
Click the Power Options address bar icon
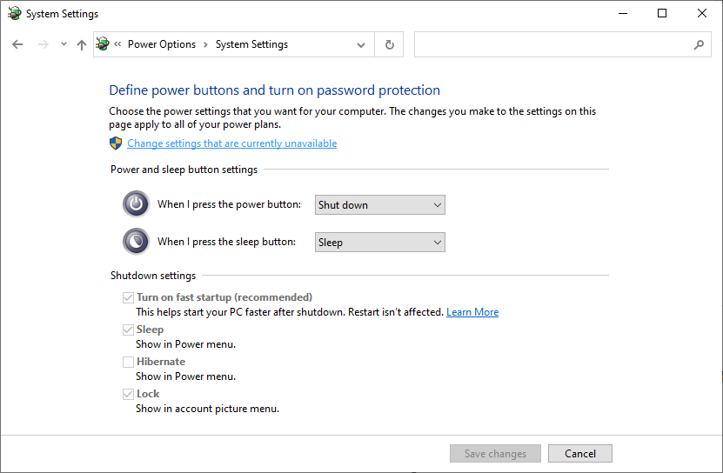104,44
